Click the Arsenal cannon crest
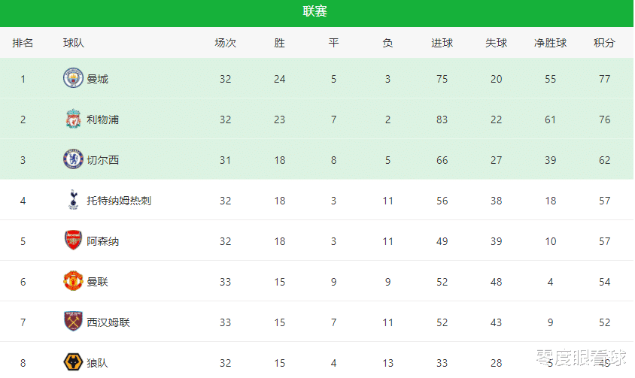Image resolution: width=635 pixels, height=378 pixels. (73, 240)
